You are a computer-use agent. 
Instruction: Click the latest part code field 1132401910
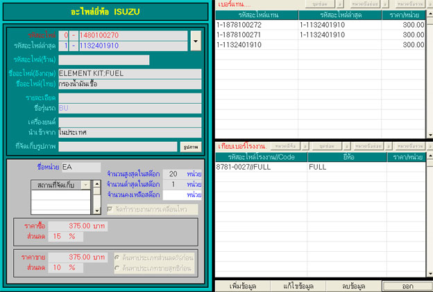133,46
